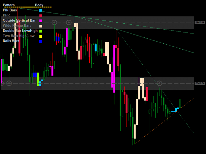Click the blue Rails Bars swatch
The width and height of the screenshot is (206, 154).
[41, 41]
